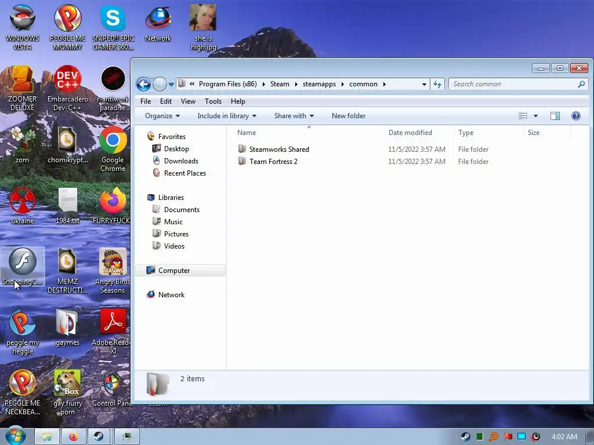594x445 pixels.
Task: Open the Help menu
Action: click(x=238, y=101)
